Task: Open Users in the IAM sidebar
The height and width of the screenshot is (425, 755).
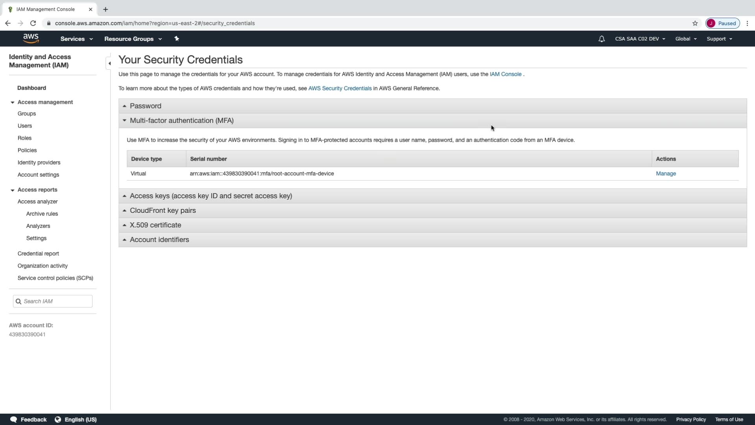Action: pyautogui.click(x=25, y=126)
